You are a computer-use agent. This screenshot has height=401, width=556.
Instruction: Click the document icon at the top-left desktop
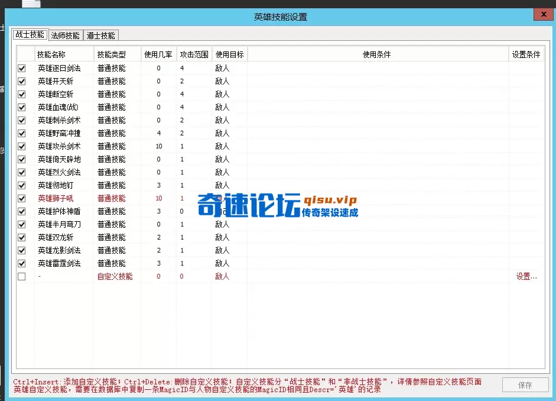click(x=31, y=4)
